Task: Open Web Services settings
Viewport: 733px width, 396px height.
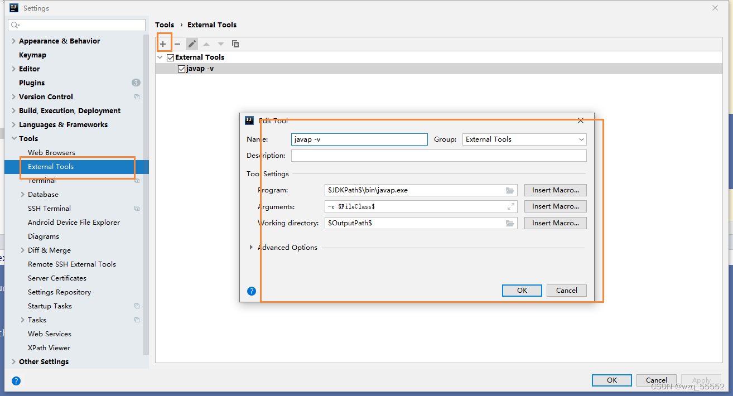Action: [x=50, y=334]
